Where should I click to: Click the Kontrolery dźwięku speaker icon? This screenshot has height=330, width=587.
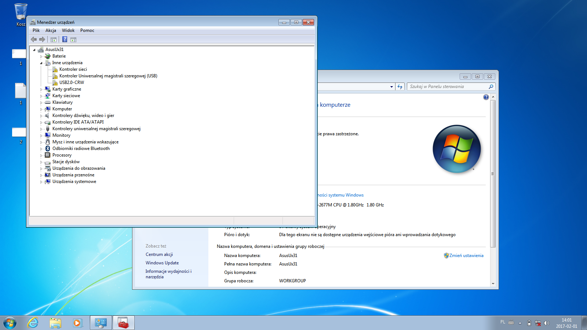point(48,115)
